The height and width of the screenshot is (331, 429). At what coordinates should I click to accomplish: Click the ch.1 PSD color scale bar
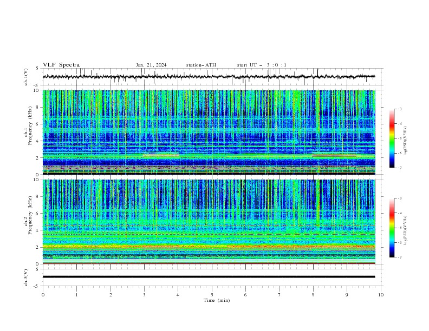[x=392, y=138]
